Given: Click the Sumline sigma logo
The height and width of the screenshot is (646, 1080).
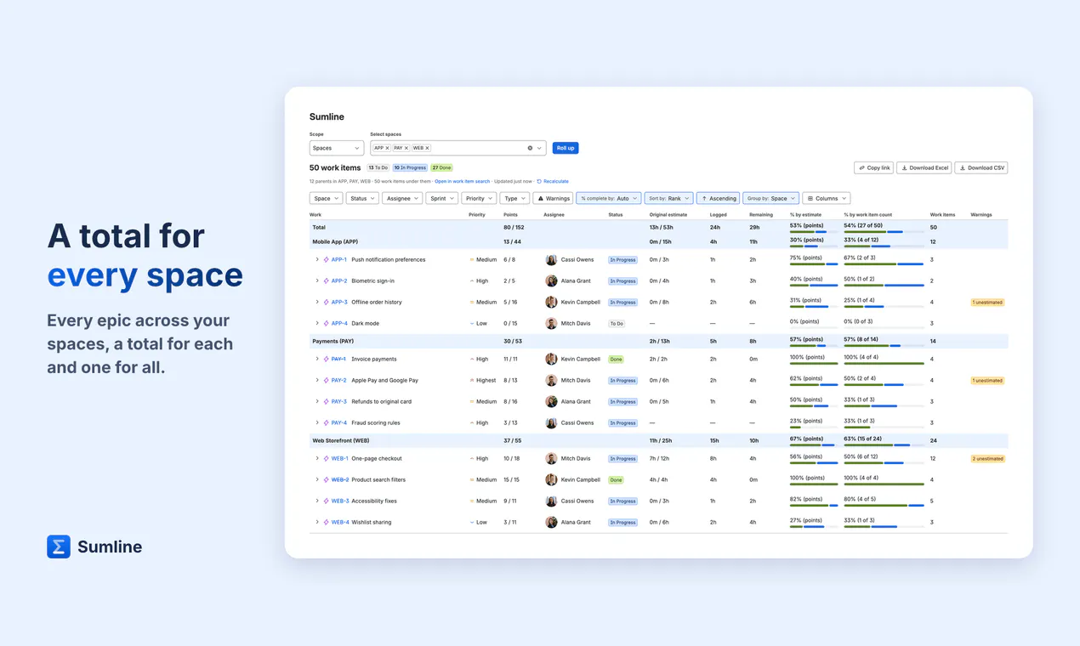Looking at the screenshot, I should [59, 547].
